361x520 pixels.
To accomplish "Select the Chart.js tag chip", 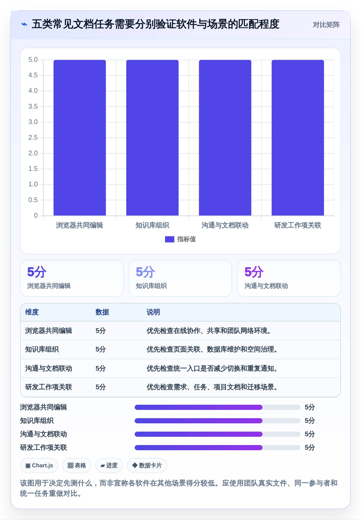I will coord(39,465).
